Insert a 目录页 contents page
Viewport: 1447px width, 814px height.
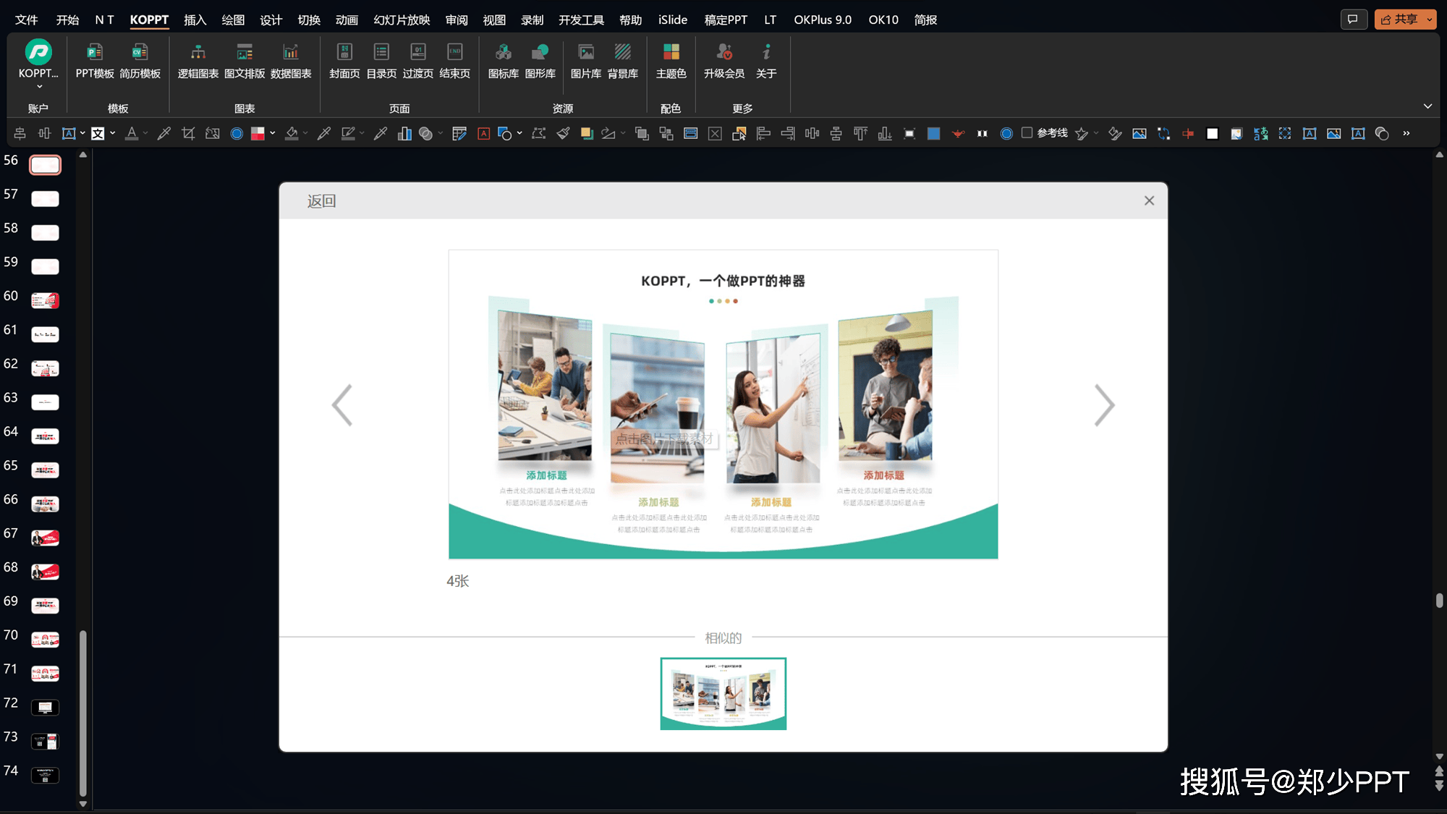381,61
